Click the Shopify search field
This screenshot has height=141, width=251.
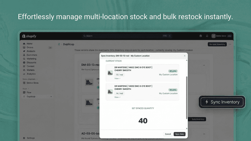127,36
